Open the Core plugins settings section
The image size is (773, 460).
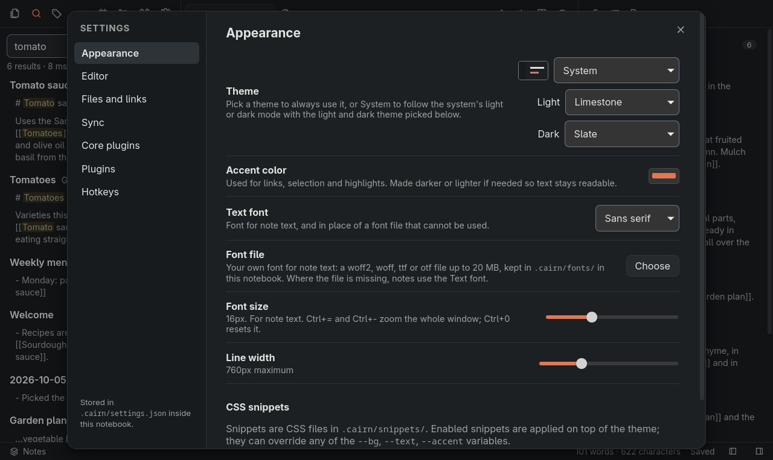[x=136, y=145]
